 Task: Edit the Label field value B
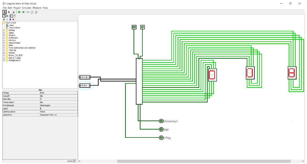click(59, 109)
